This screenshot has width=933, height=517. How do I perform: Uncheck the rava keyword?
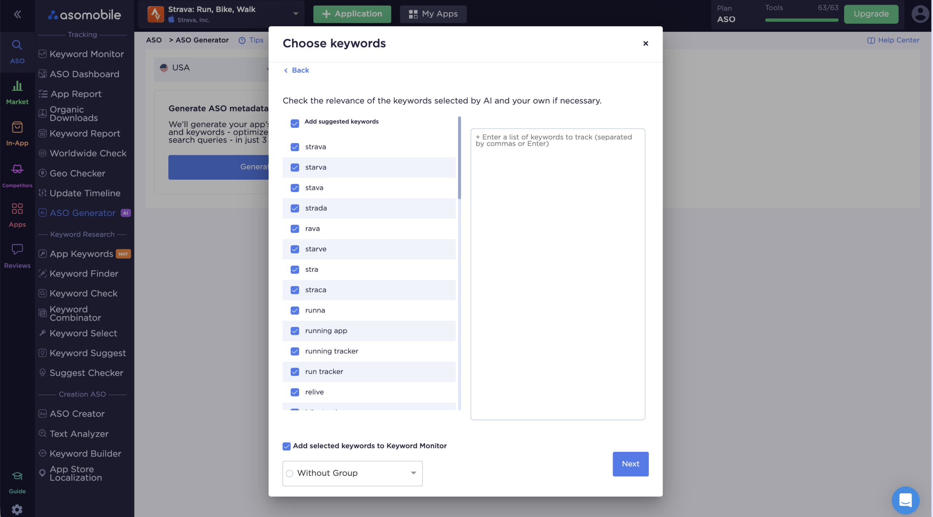coord(295,228)
